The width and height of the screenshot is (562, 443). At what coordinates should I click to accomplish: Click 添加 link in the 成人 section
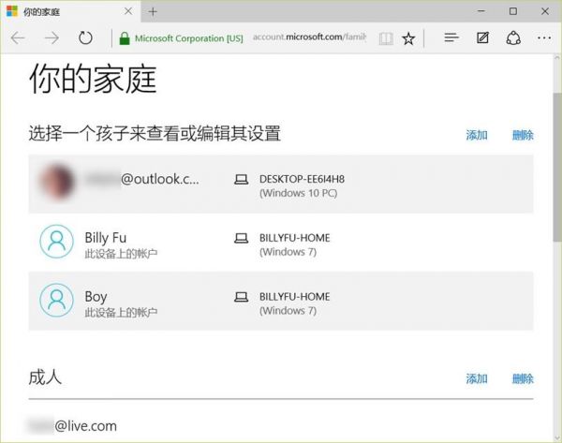[x=477, y=378]
